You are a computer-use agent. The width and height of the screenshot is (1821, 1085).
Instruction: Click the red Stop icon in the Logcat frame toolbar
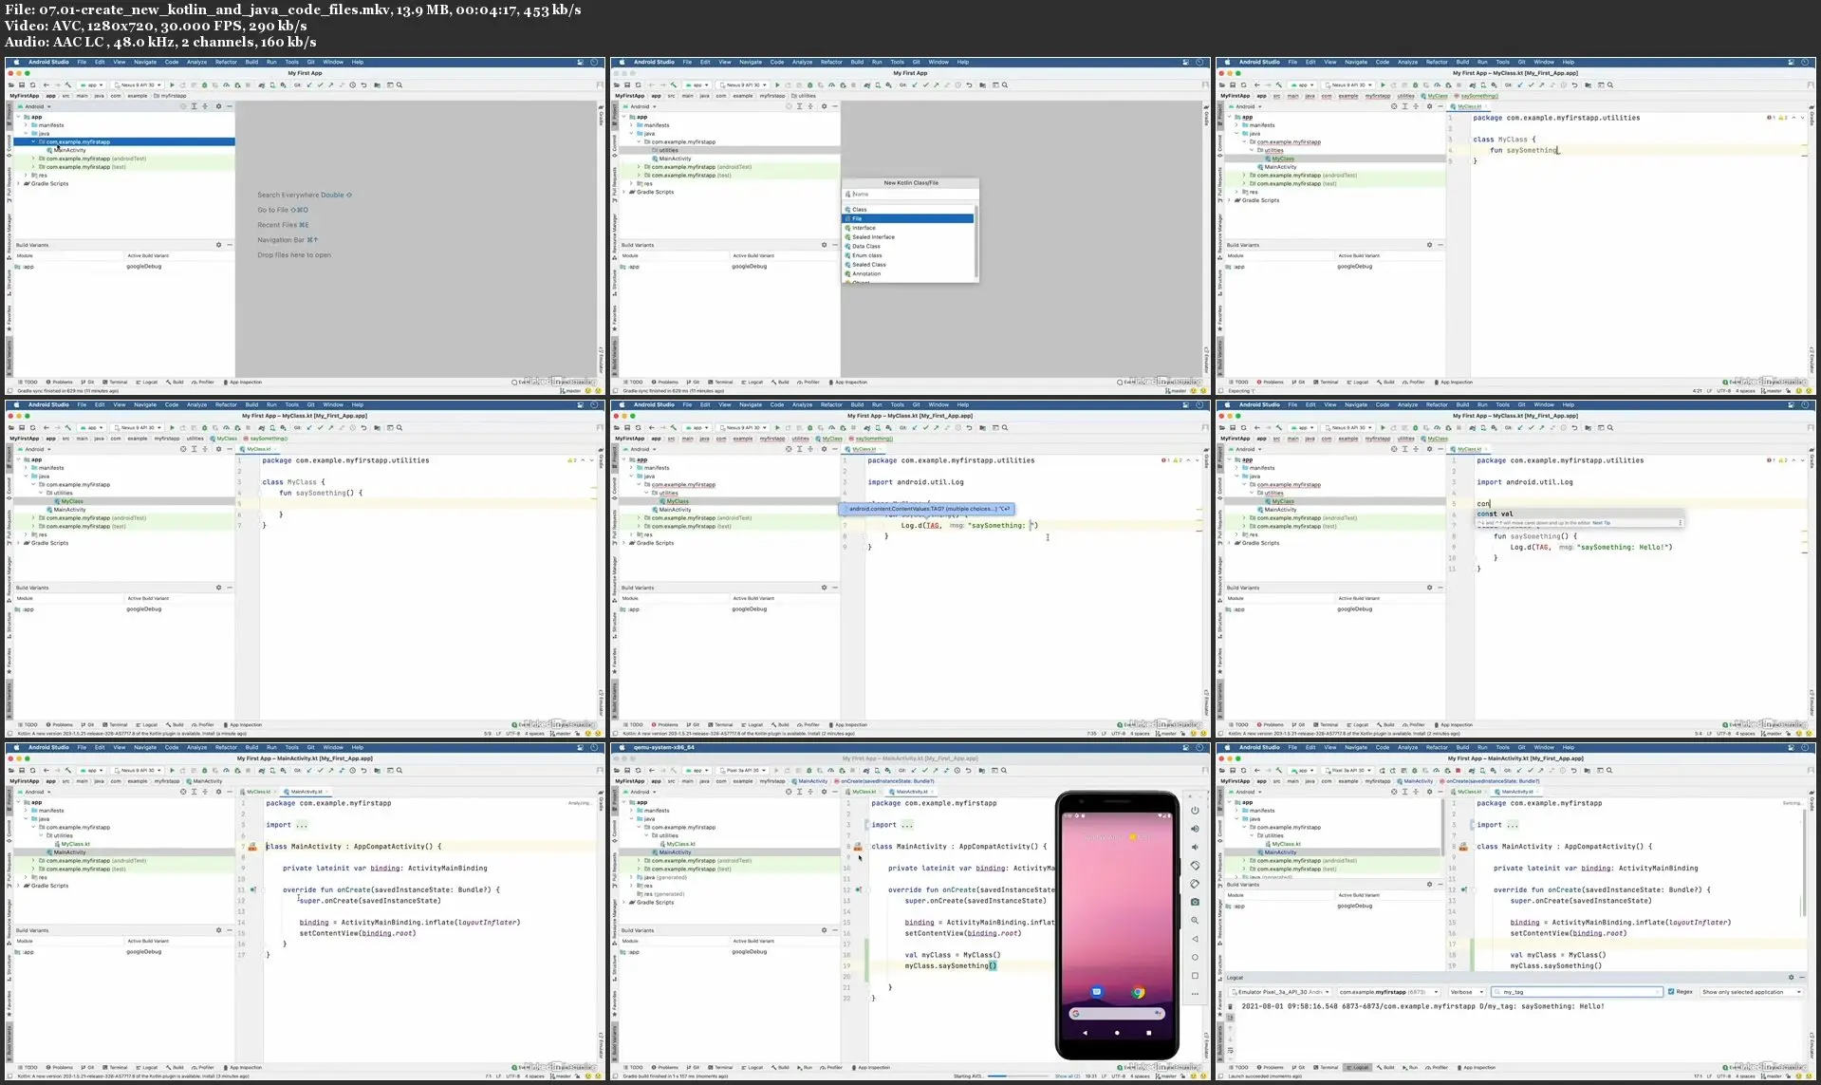(x=1458, y=771)
